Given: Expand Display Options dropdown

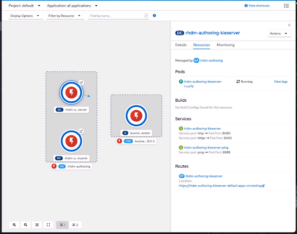Looking at the screenshot, I should click(x=26, y=16).
